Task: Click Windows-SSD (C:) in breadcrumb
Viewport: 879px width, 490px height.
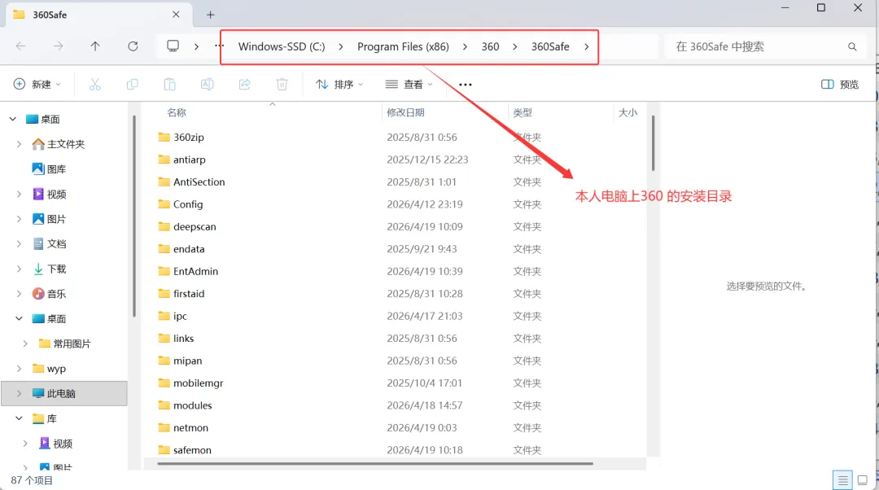Action: [282, 46]
